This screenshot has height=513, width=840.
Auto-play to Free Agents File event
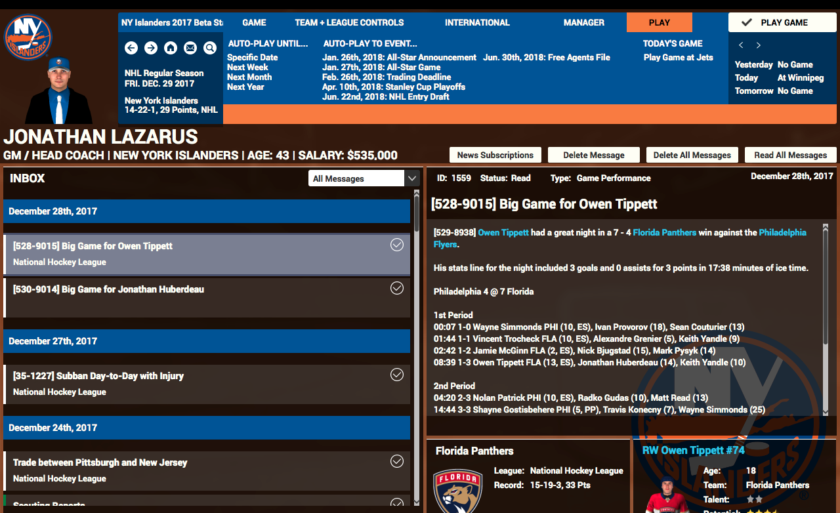[x=547, y=58]
